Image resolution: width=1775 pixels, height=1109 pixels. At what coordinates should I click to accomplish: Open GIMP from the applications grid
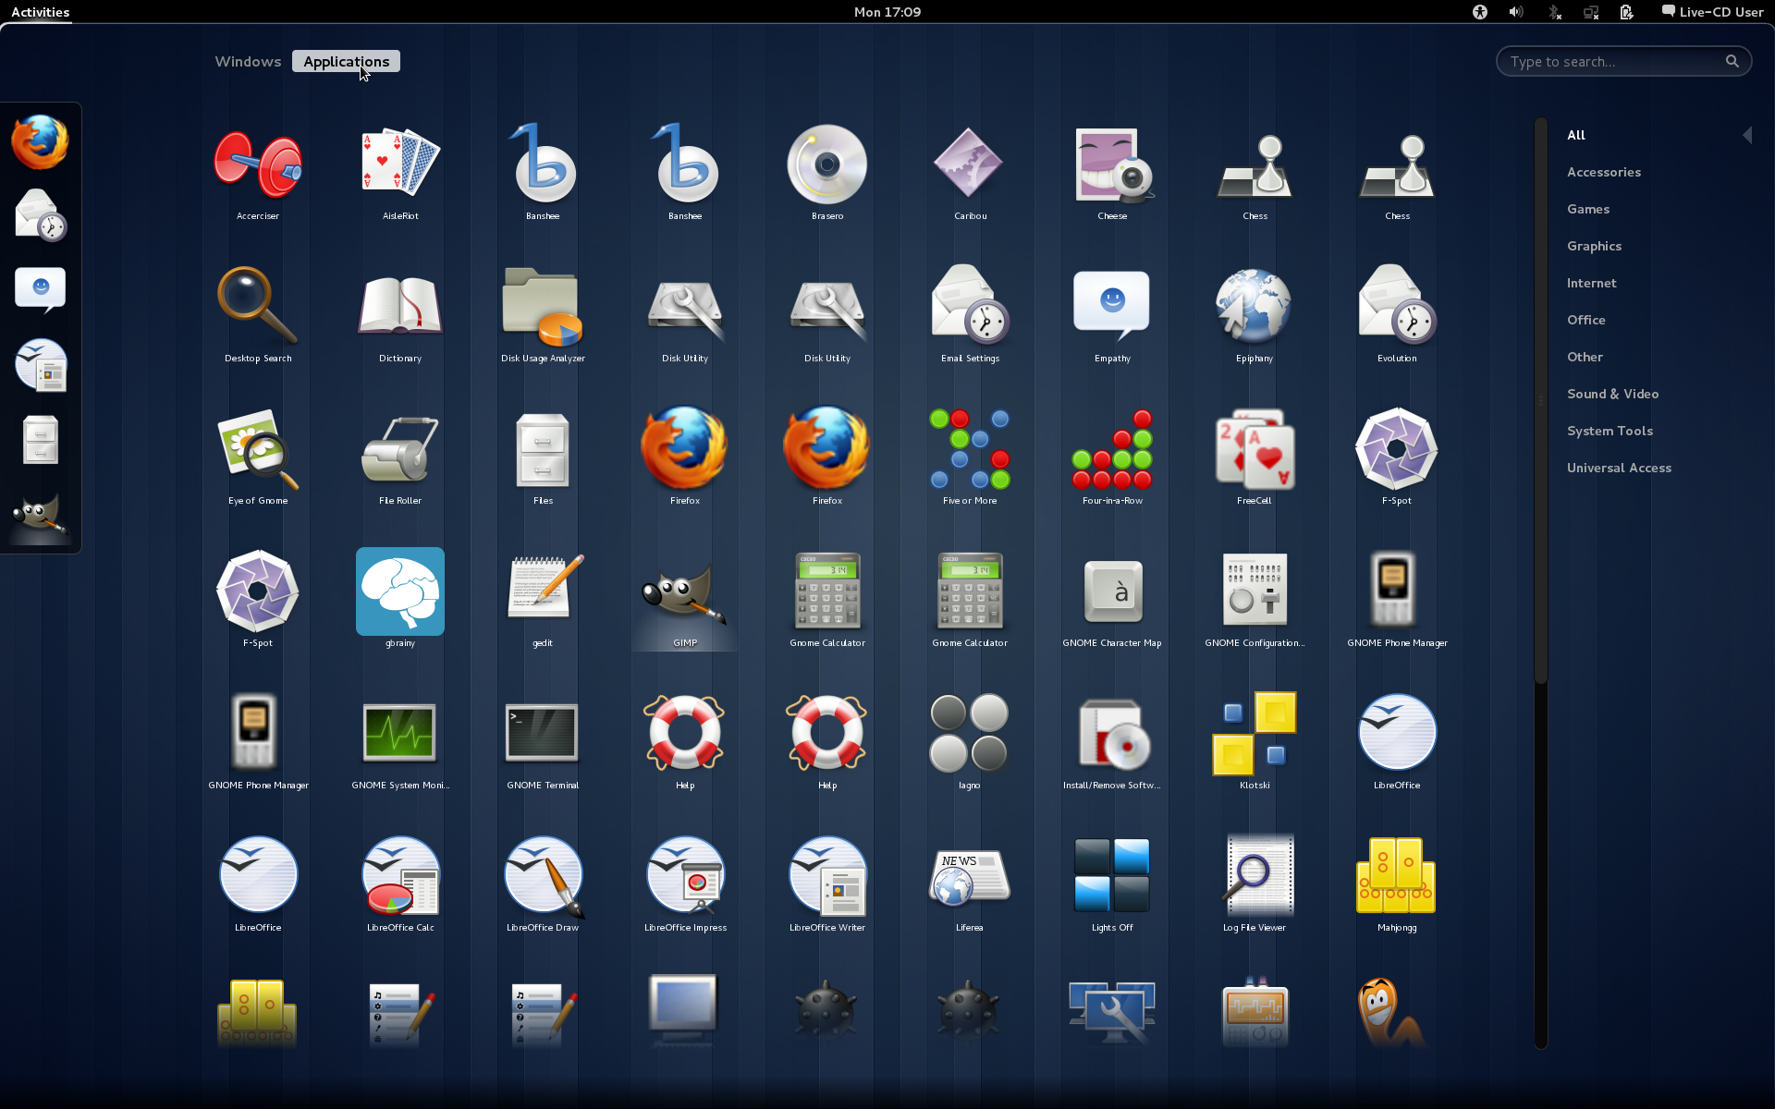click(x=685, y=601)
